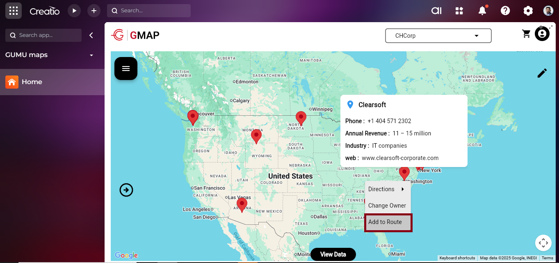Click the expand arrows icon at top right
The image size is (559, 263).
550,27
